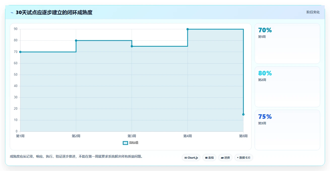
Task: Toggle the 指标值 legend swatch
Action: (x=125, y=143)
